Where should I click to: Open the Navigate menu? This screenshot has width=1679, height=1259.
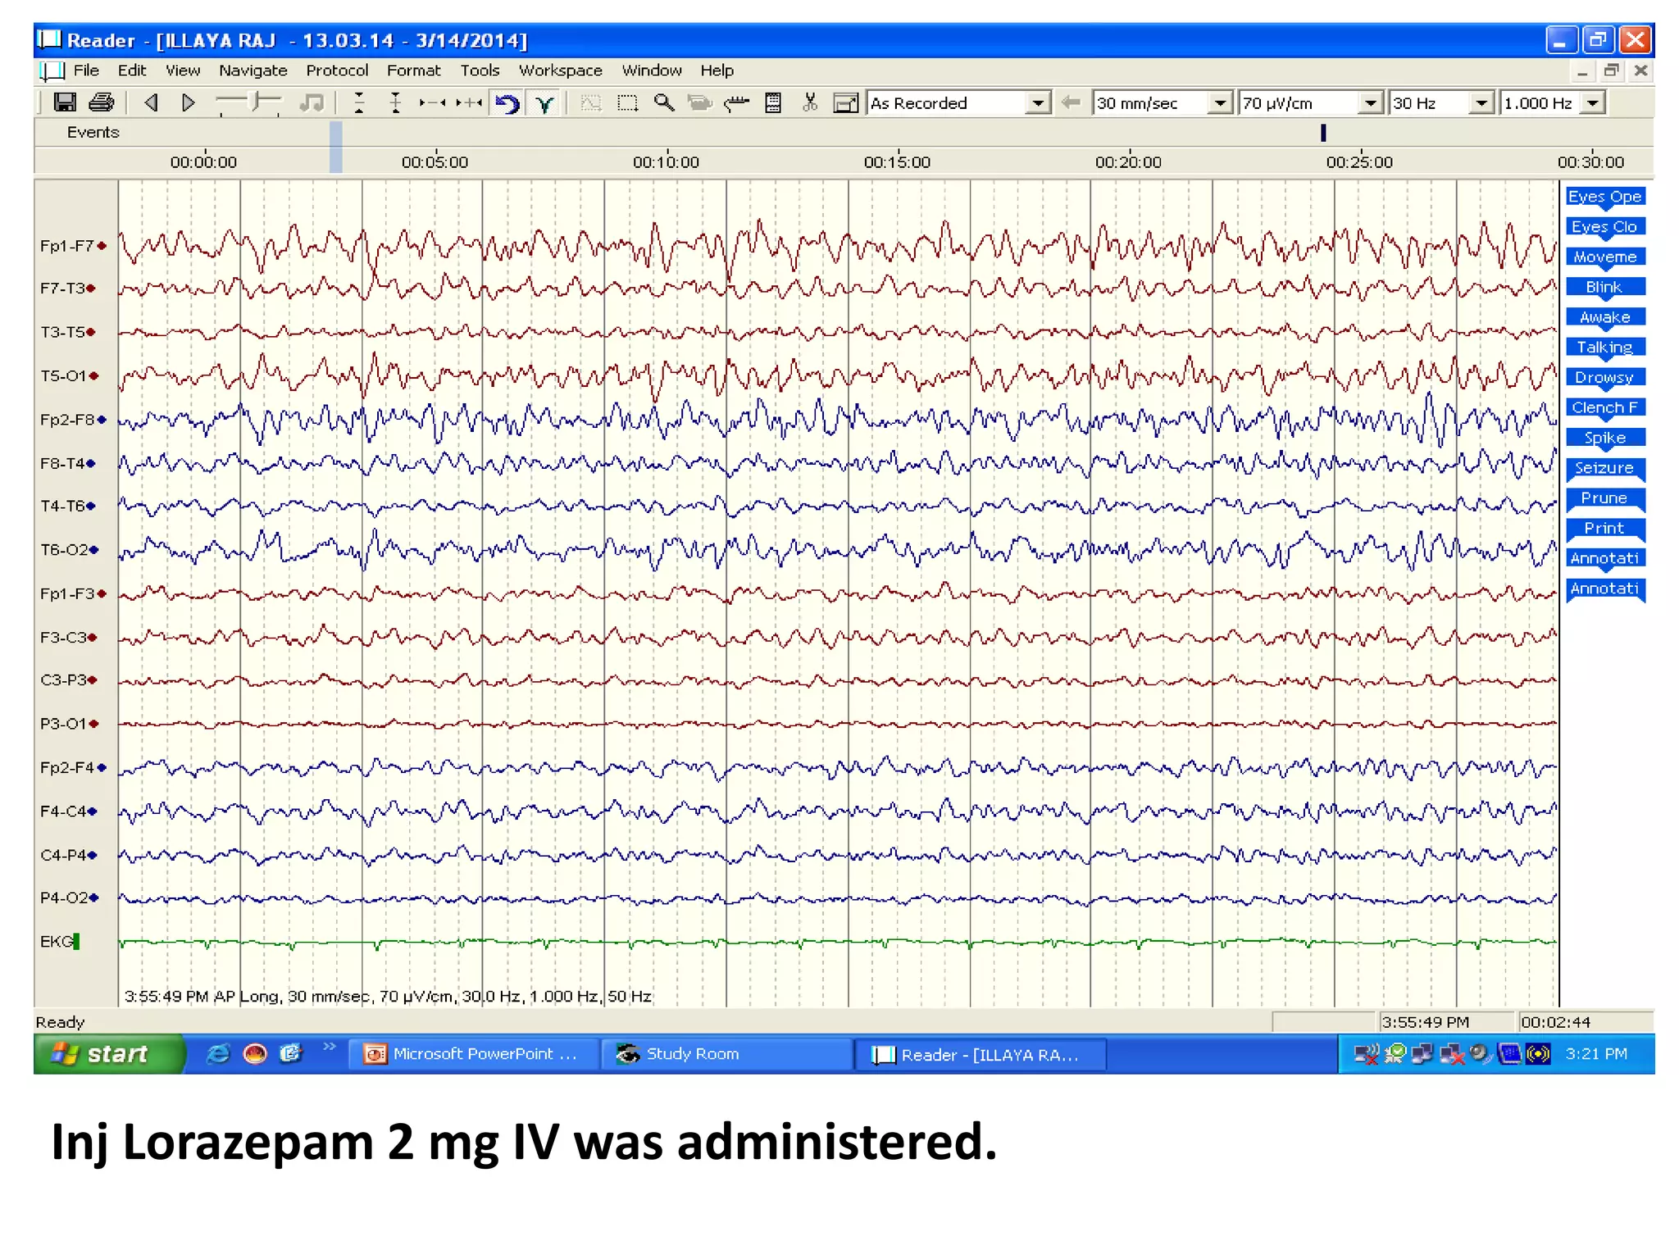coord(253,70)
